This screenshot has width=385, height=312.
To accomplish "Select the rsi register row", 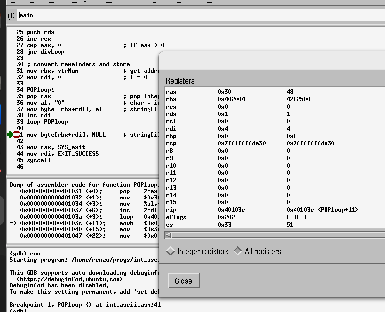I will tap(275, 121).
